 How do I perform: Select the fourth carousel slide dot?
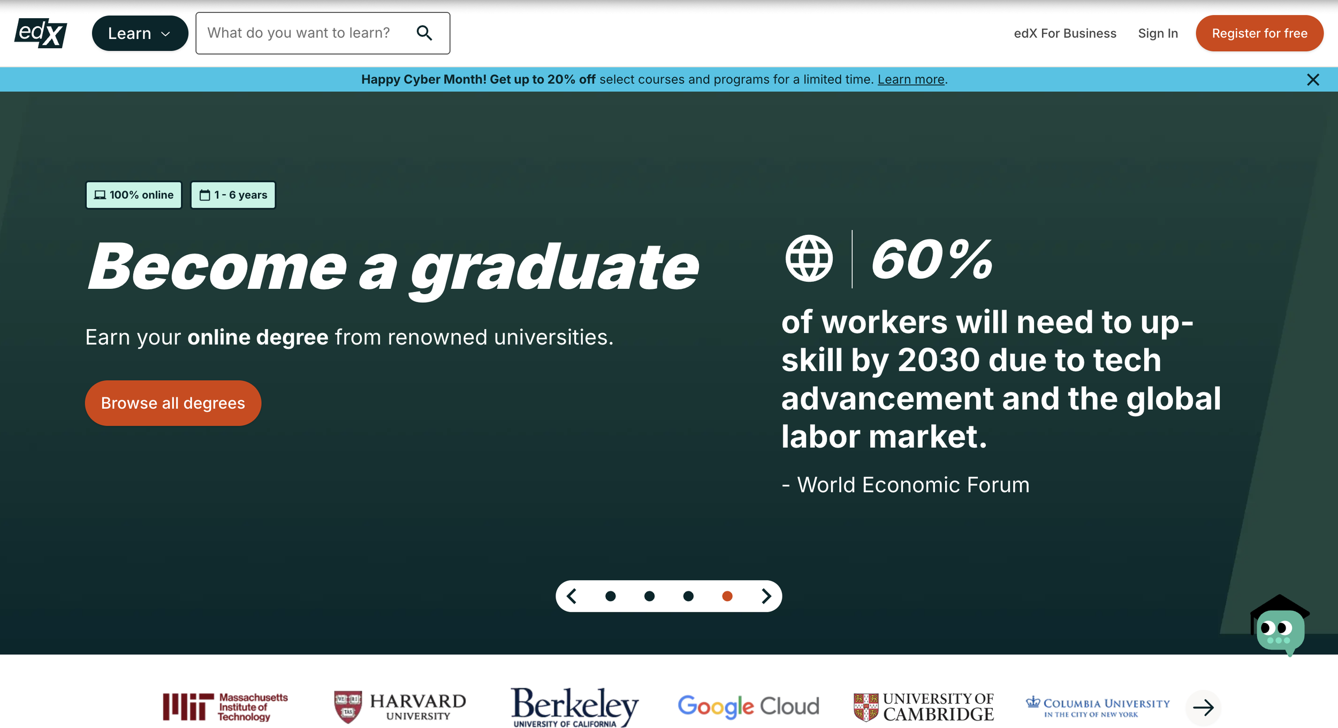point(727,596)
